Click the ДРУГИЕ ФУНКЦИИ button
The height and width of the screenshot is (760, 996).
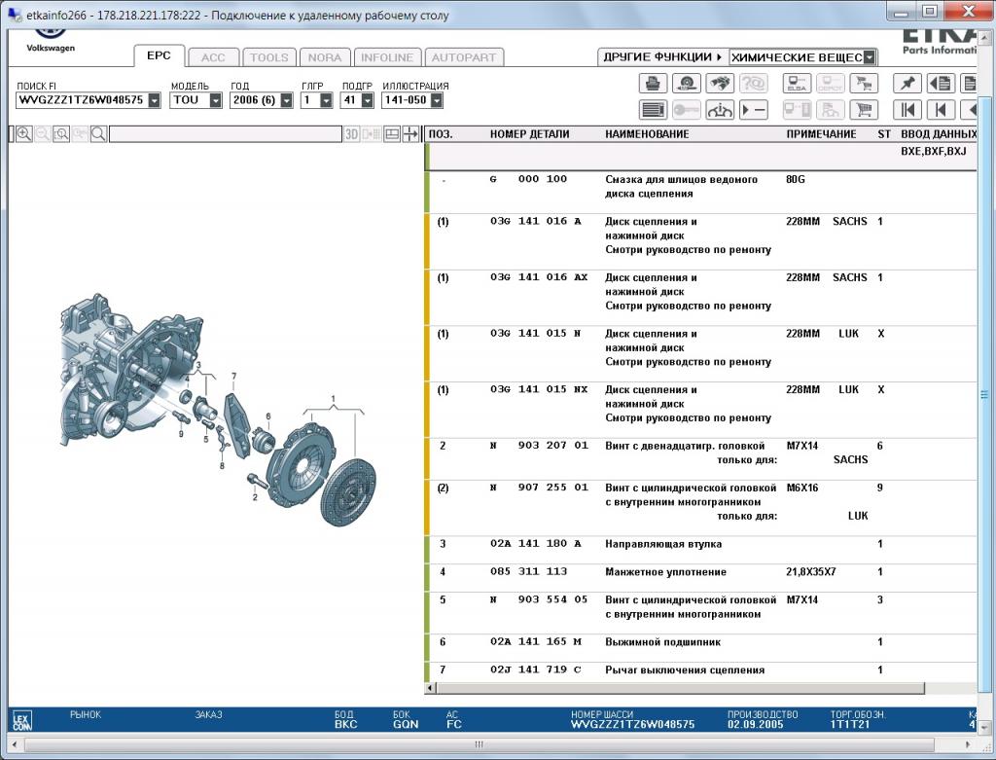662,57
